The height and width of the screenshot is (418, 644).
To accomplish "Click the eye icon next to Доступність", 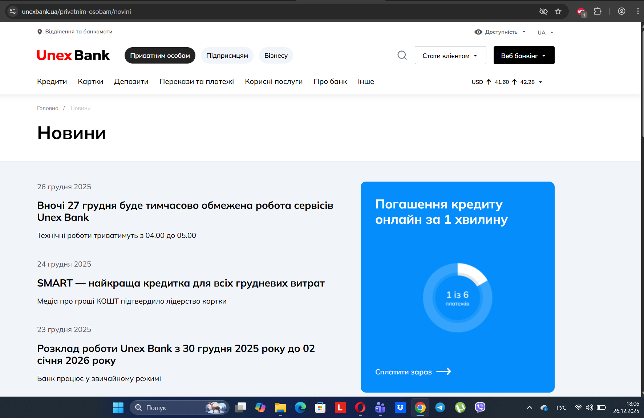I will point(478,32).
